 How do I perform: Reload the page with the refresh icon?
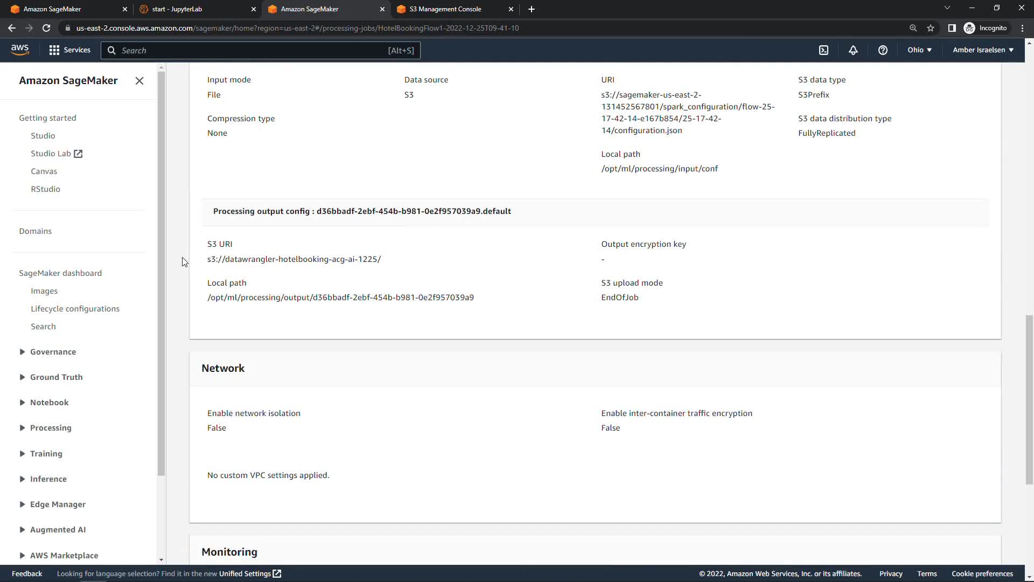[46, 28]
